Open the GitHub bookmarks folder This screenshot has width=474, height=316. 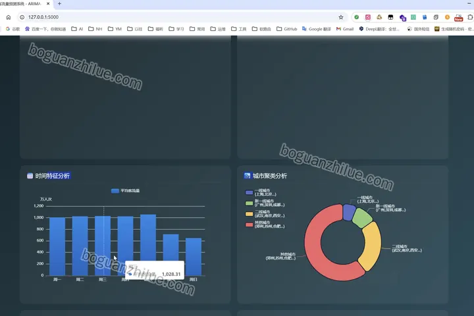(x=287, y=29)
